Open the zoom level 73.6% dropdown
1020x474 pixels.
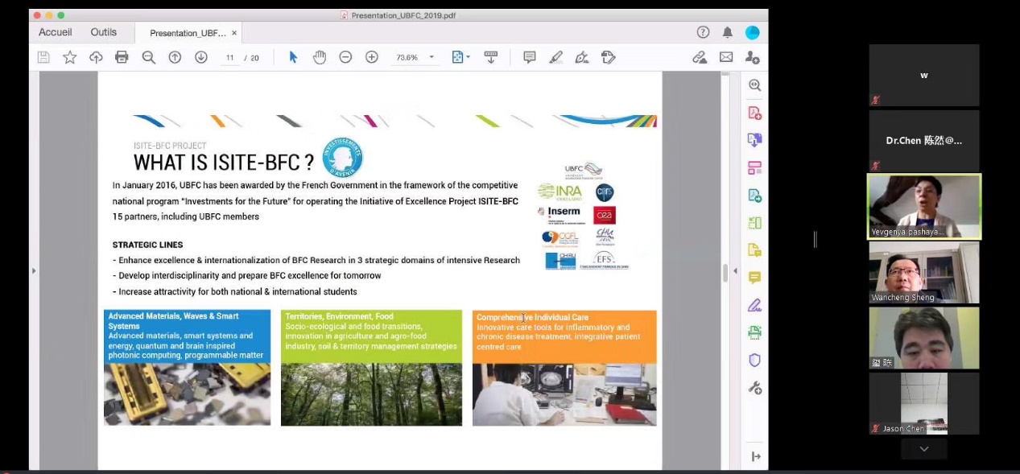(432, 57)
